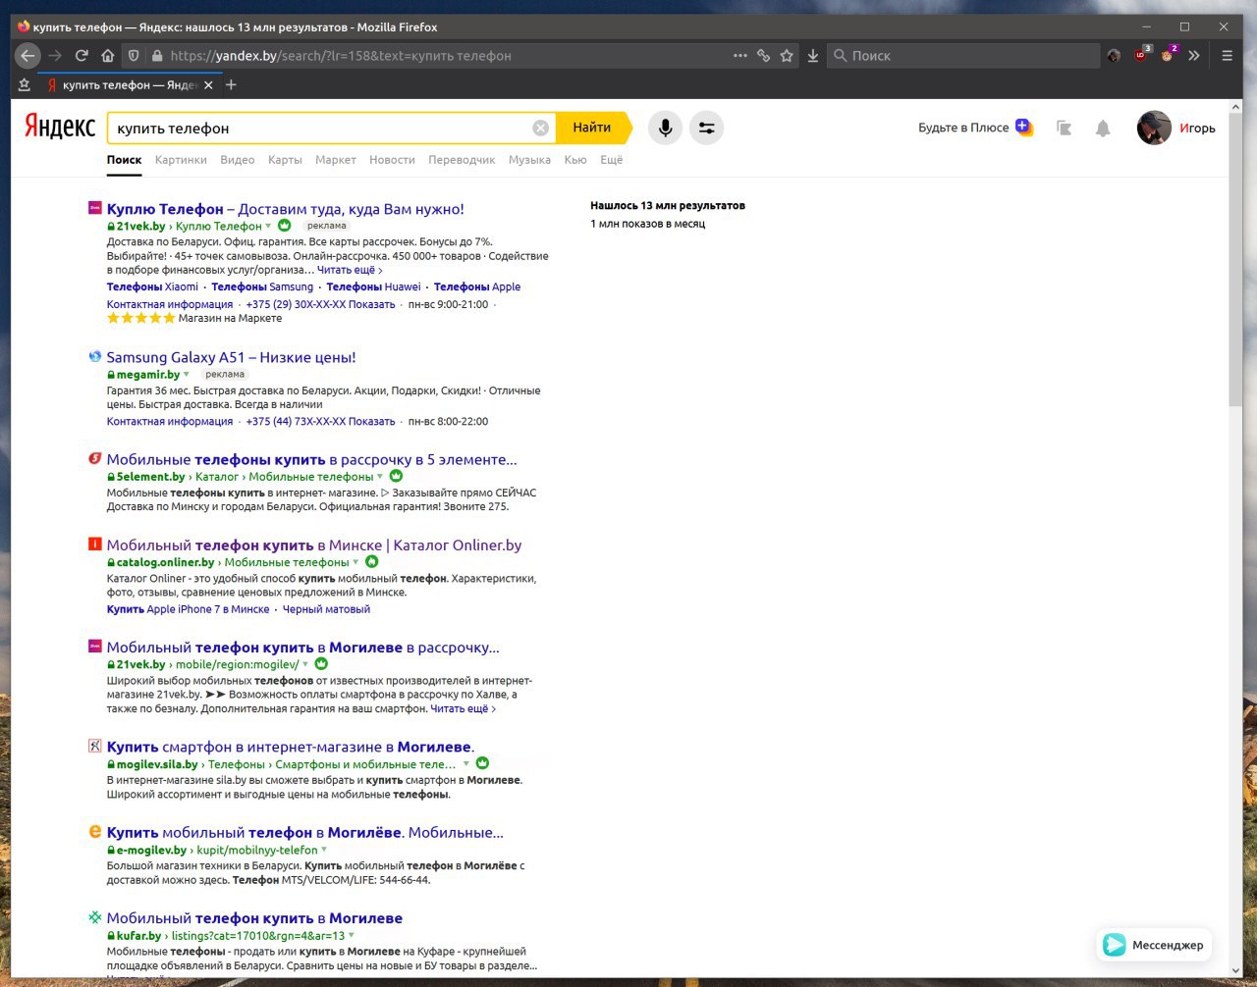Viewport: 1257px width, 987px height.
Task: Open 'Купить смартфон в интернет-магазине в Могилеве' link
Action: tap(291, 747)
